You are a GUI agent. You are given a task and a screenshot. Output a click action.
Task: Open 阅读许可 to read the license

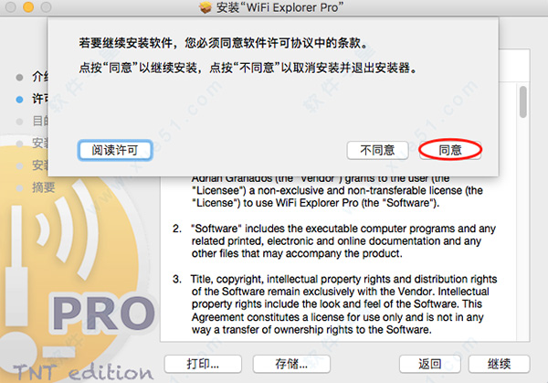115,151
